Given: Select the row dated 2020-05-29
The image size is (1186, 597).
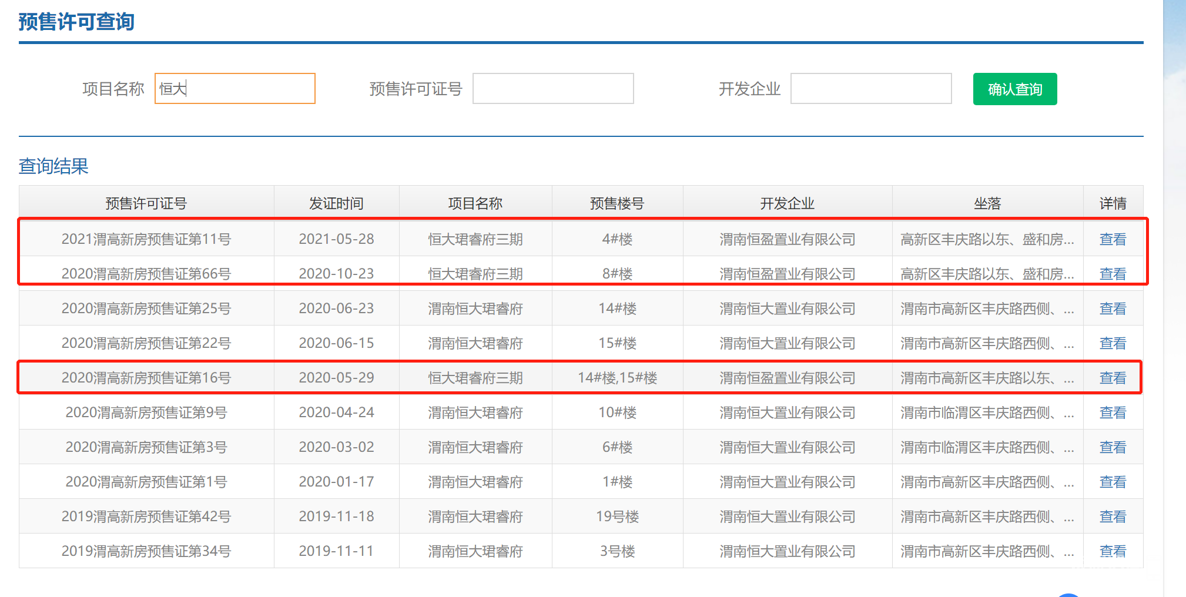Looking at the screenshot, I should point(336,378).
